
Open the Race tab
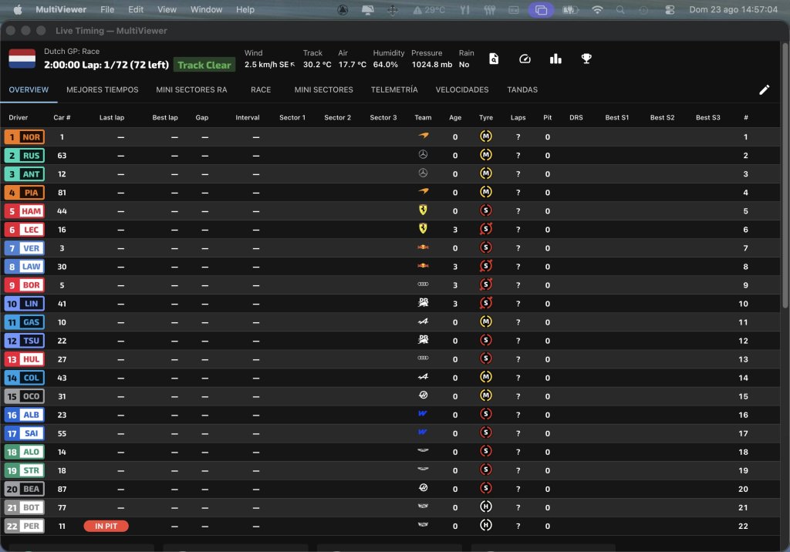261,89
